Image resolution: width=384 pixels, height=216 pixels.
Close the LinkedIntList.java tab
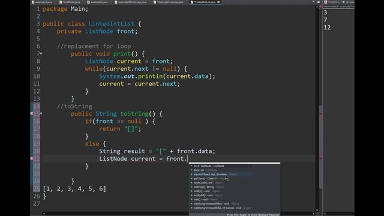pos(218,2)
